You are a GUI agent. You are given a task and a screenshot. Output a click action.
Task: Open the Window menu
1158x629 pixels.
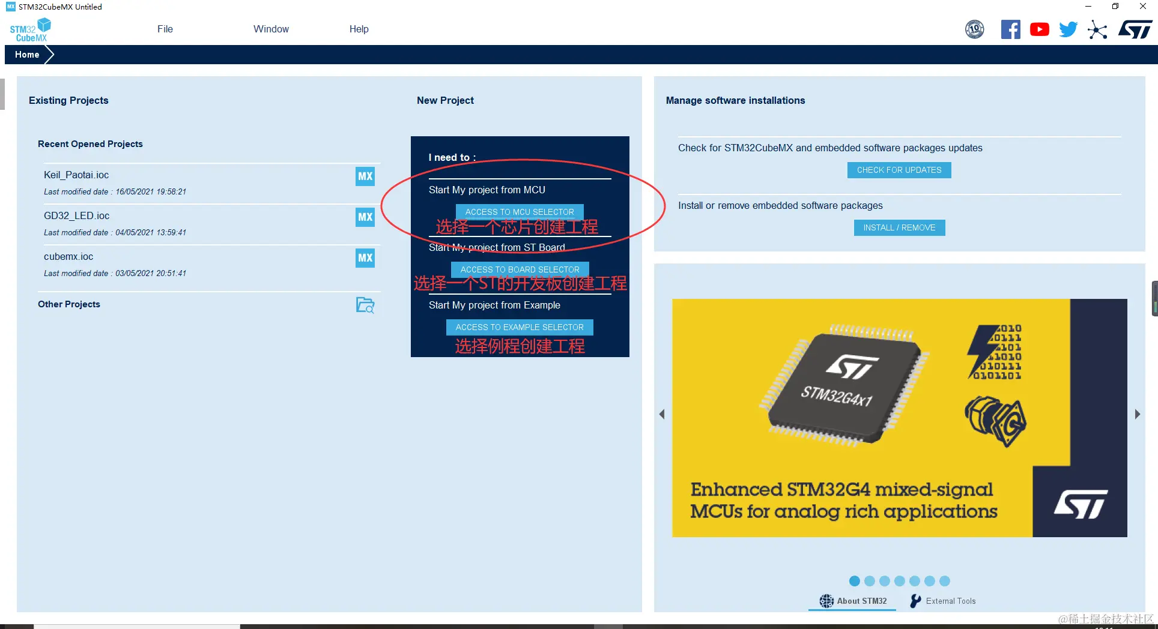271,29
